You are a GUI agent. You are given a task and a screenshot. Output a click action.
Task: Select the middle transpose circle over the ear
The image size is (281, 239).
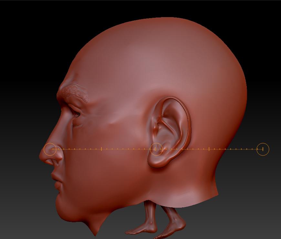(x=157, y=148)
